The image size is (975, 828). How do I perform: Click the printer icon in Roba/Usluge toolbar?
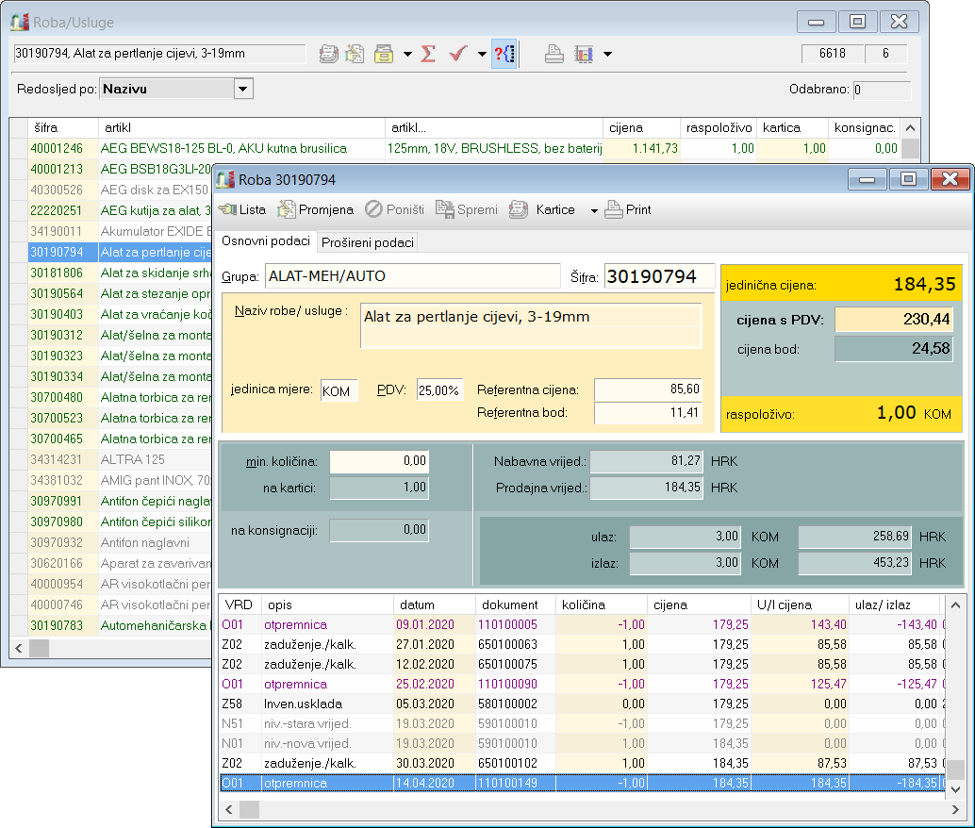coord(554,54)
